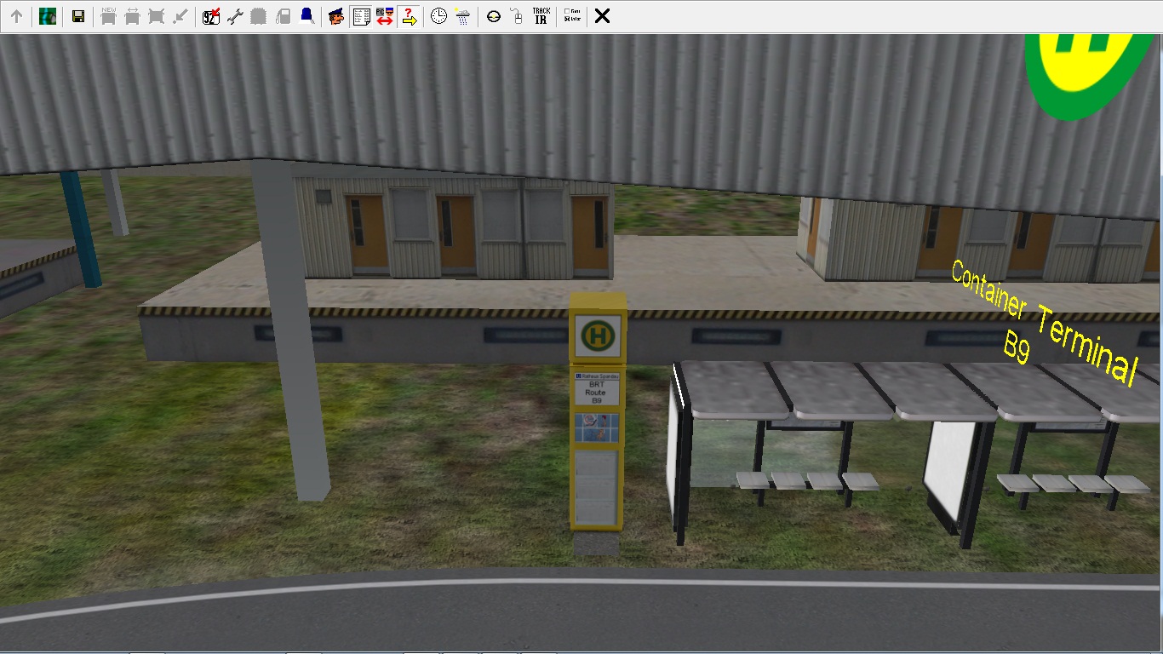The width and height of the screenshot is (1163, 654).
Task: Click the NEW bus icon
Action: tap(108, 16)
